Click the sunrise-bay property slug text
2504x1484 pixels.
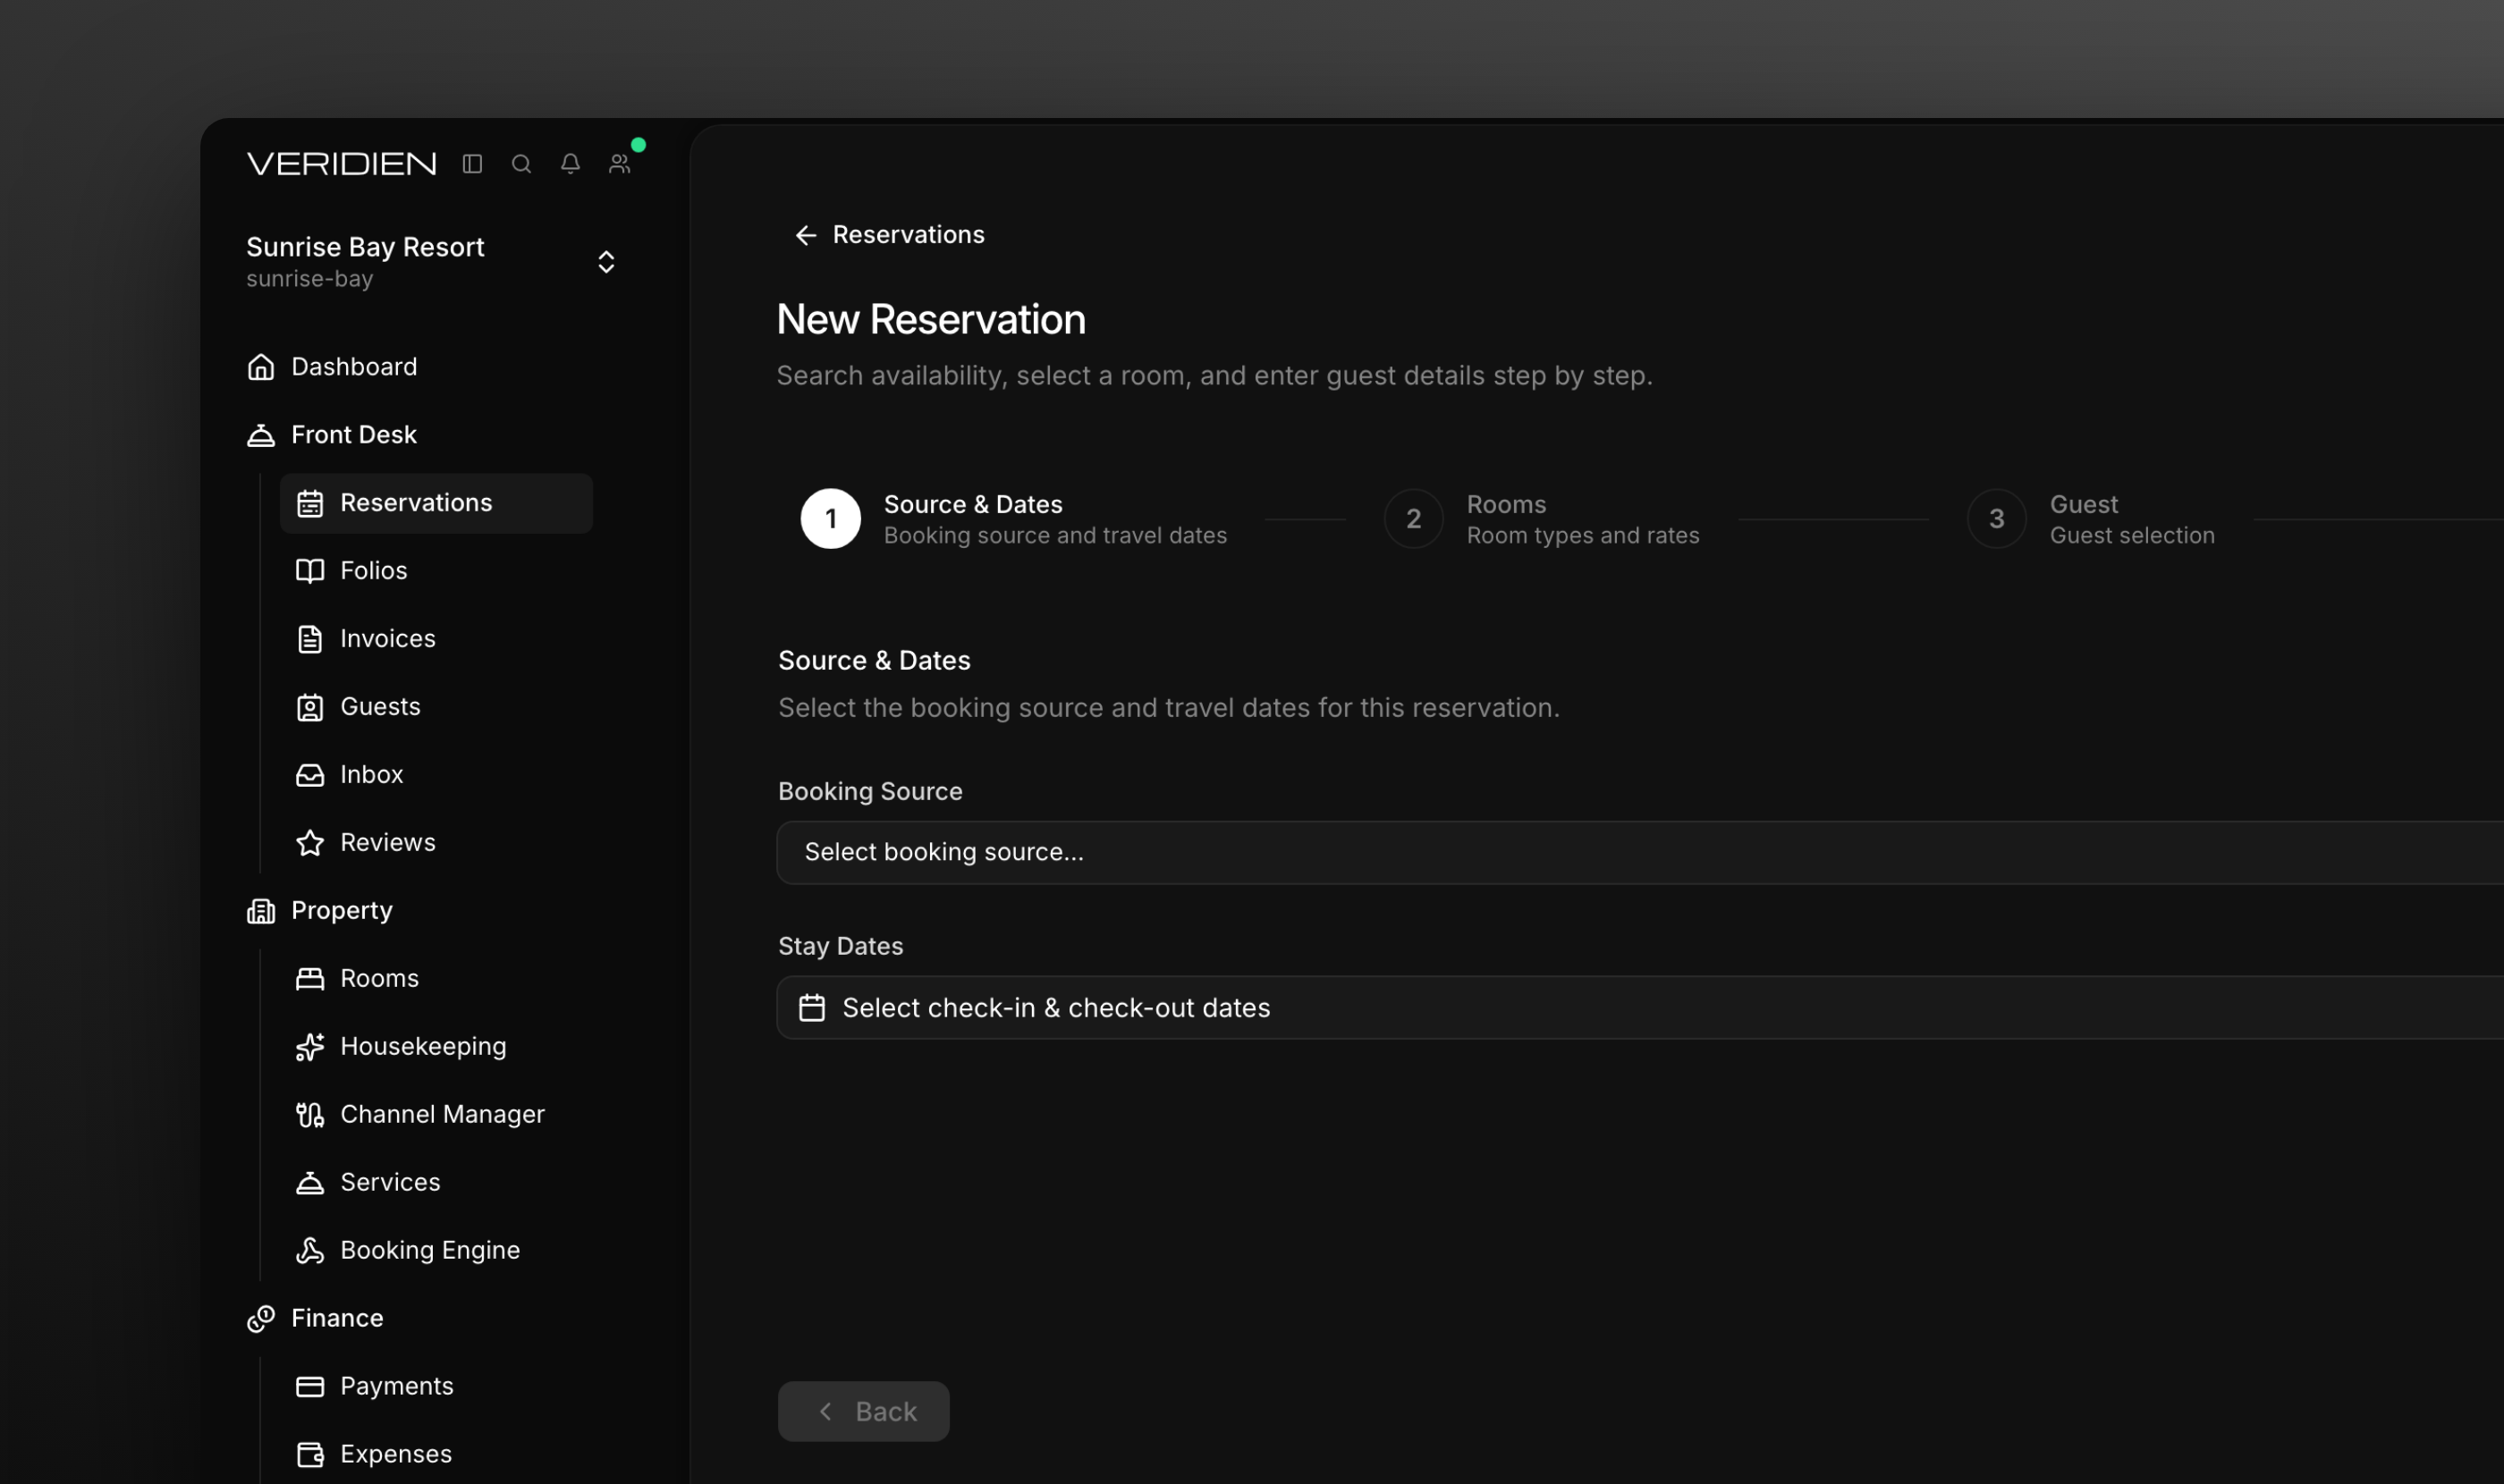[310, 279]
